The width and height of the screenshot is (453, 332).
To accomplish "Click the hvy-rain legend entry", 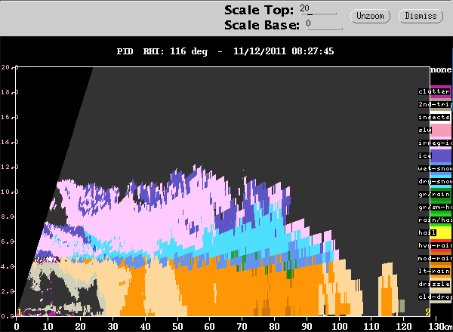I will coord(435,245).
